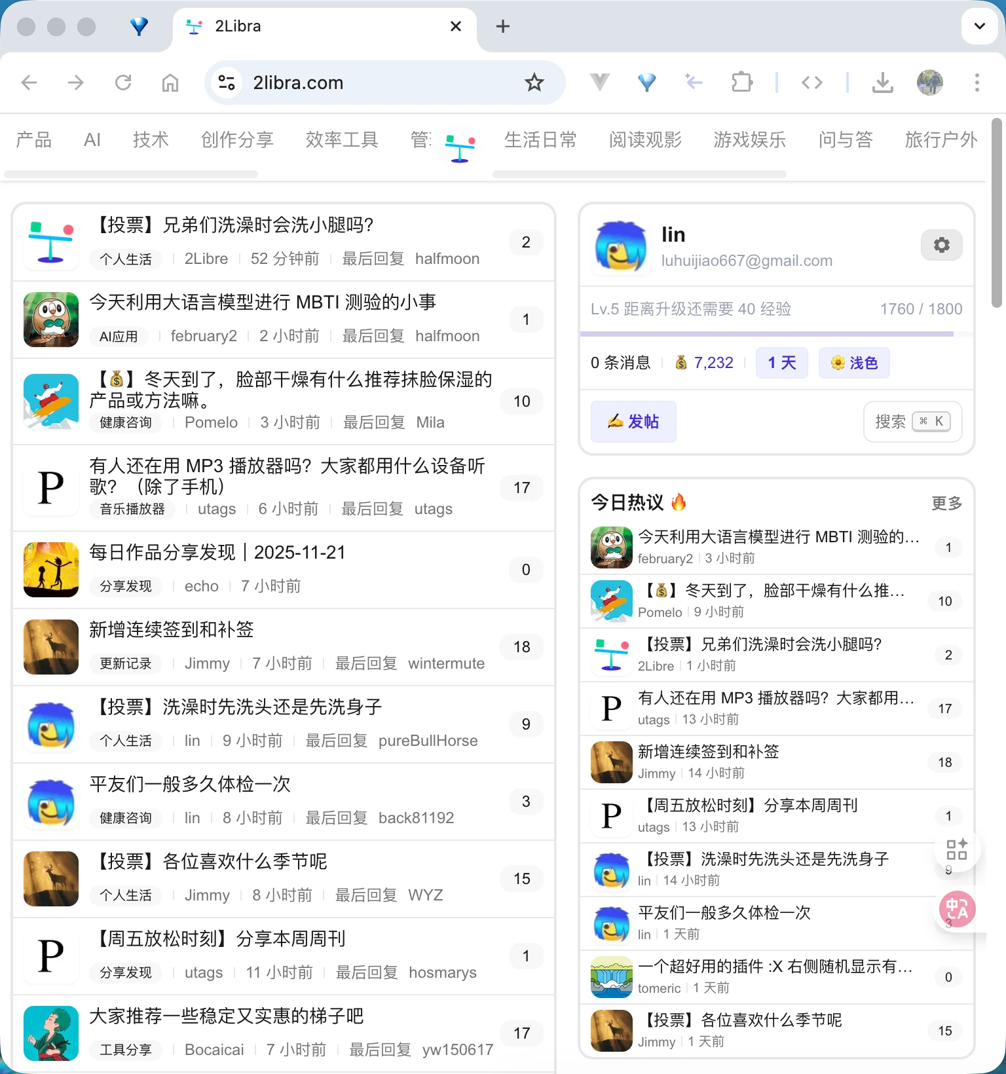
Task: Select the 生活日常 category tab
Action: (x=540, y=139)
